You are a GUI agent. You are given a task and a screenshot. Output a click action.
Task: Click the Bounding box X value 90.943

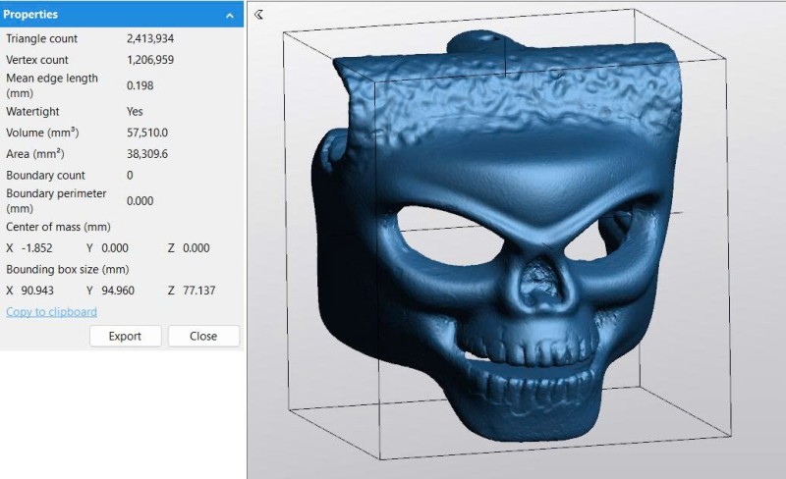[39, 291]
